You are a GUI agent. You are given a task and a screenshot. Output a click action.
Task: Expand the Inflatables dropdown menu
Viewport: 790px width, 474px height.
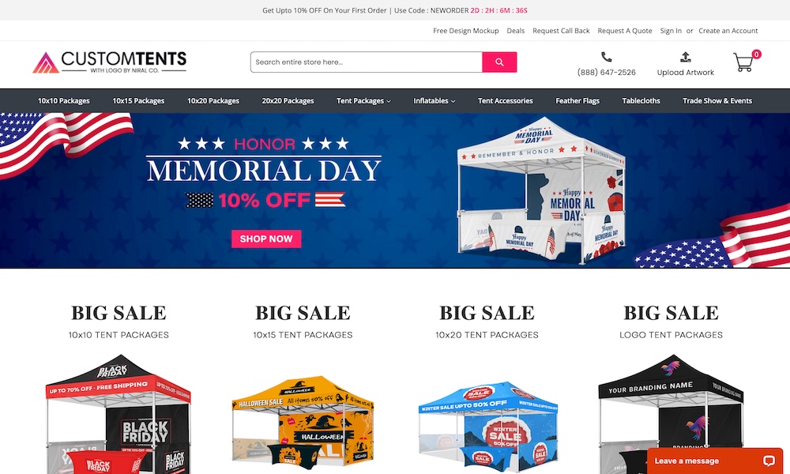click(434, 101)
